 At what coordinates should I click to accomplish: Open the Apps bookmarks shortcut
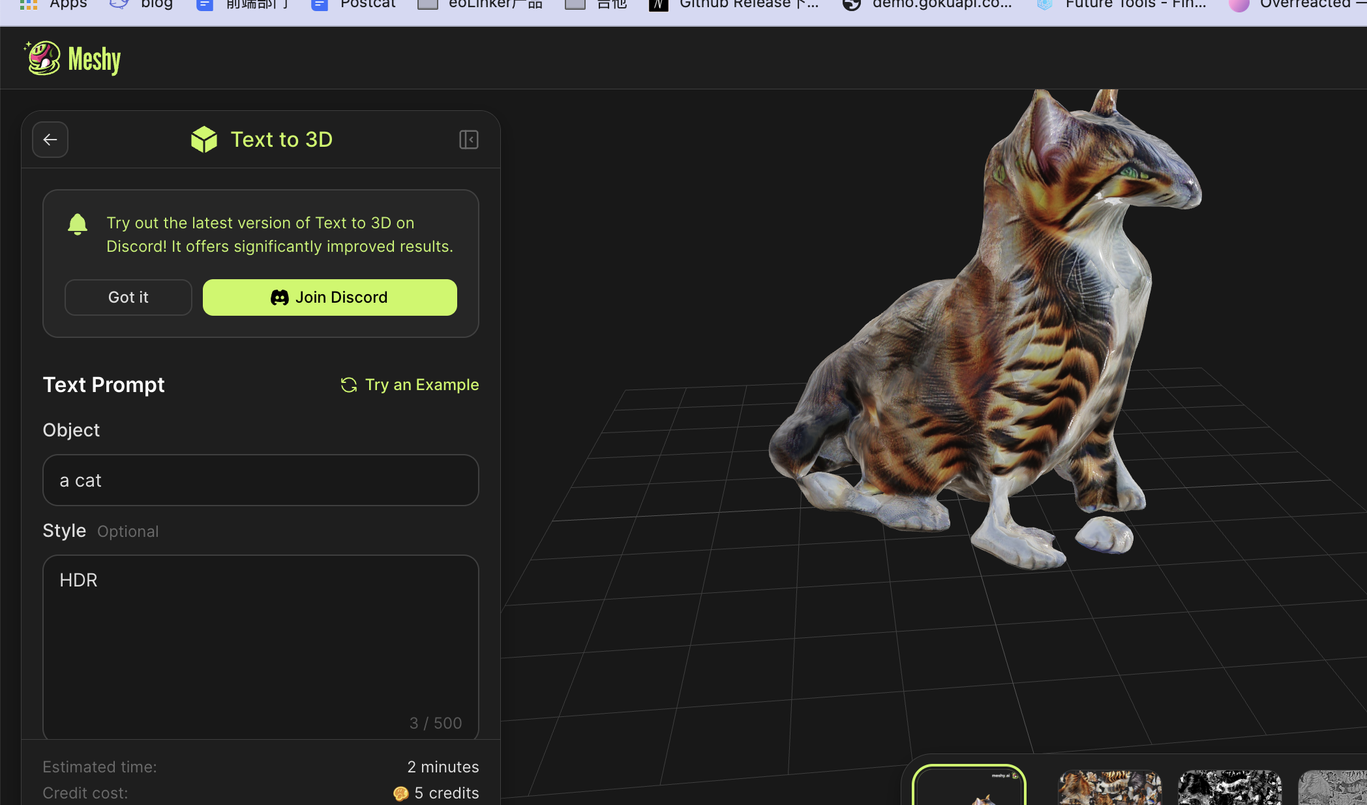click(x=53, y=4)
